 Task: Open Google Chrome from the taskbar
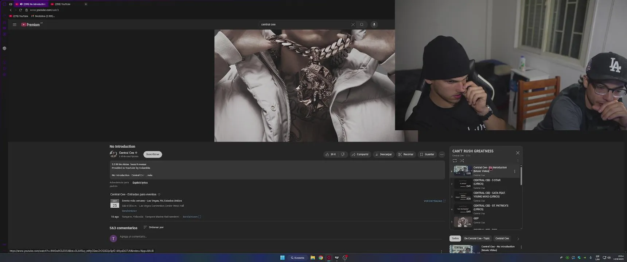(321, 258)
